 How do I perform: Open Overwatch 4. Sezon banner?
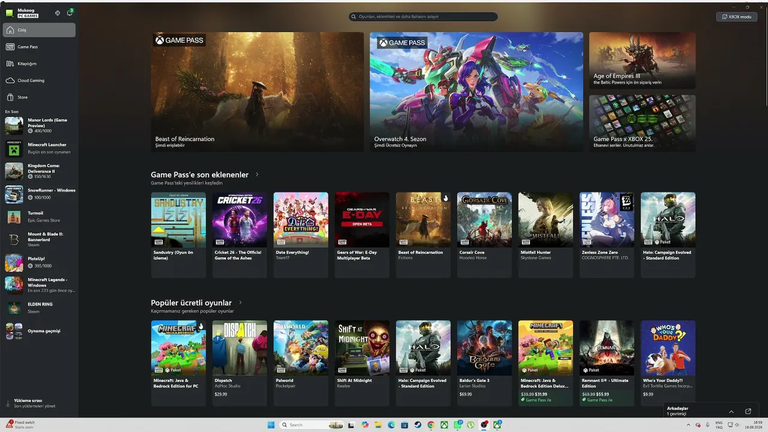coord(476,91)
